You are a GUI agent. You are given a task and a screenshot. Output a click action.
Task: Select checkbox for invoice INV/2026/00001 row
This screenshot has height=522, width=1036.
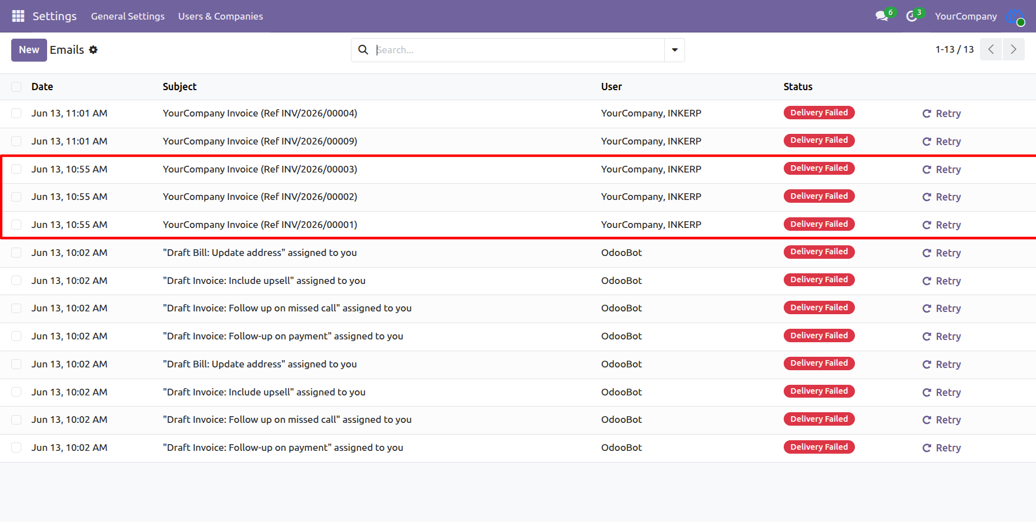click(16, 225)
